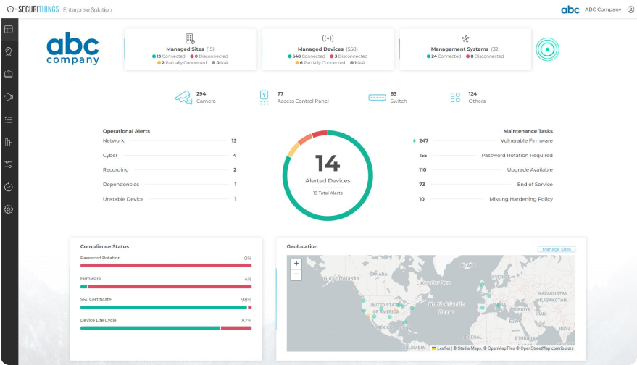Open the Dependencies alerts row
Screen dimensions: 637x365
(170, 185)
